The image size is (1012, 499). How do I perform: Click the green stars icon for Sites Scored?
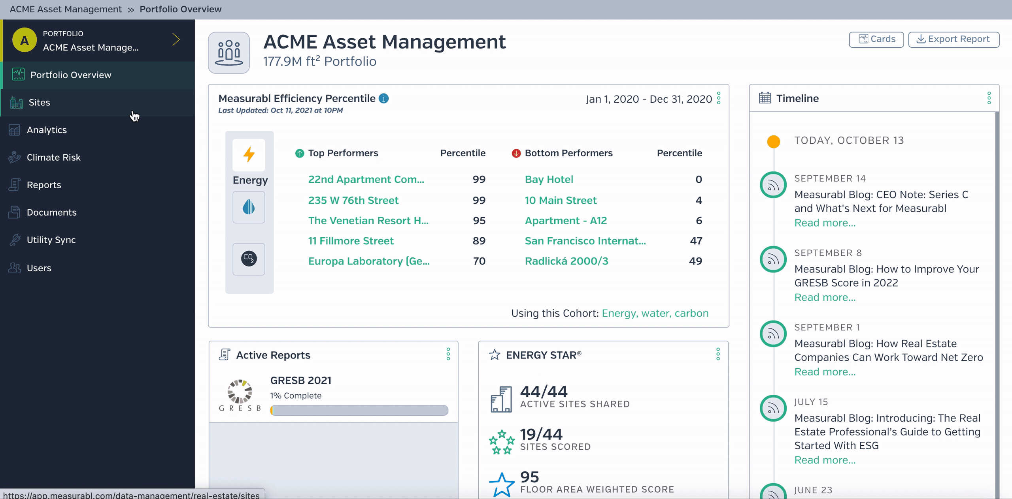502,442
